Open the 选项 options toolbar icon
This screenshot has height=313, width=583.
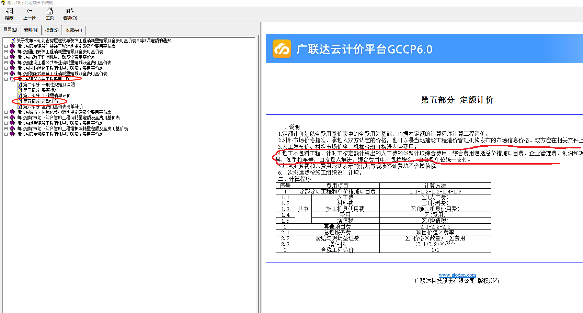(x=70, y=14)
